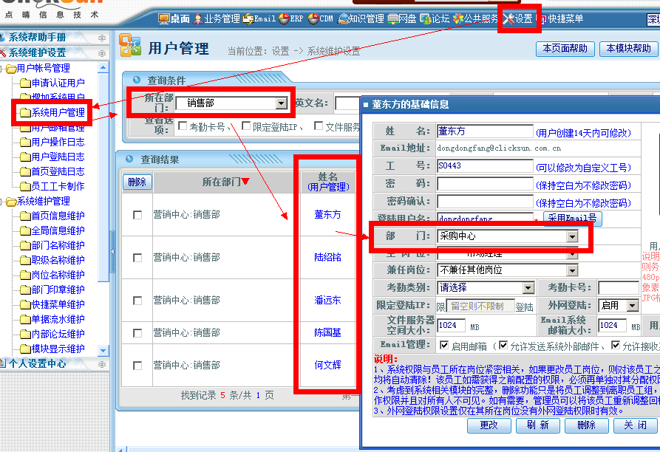Click the 本页面帮助 help button

click(565, 49)
